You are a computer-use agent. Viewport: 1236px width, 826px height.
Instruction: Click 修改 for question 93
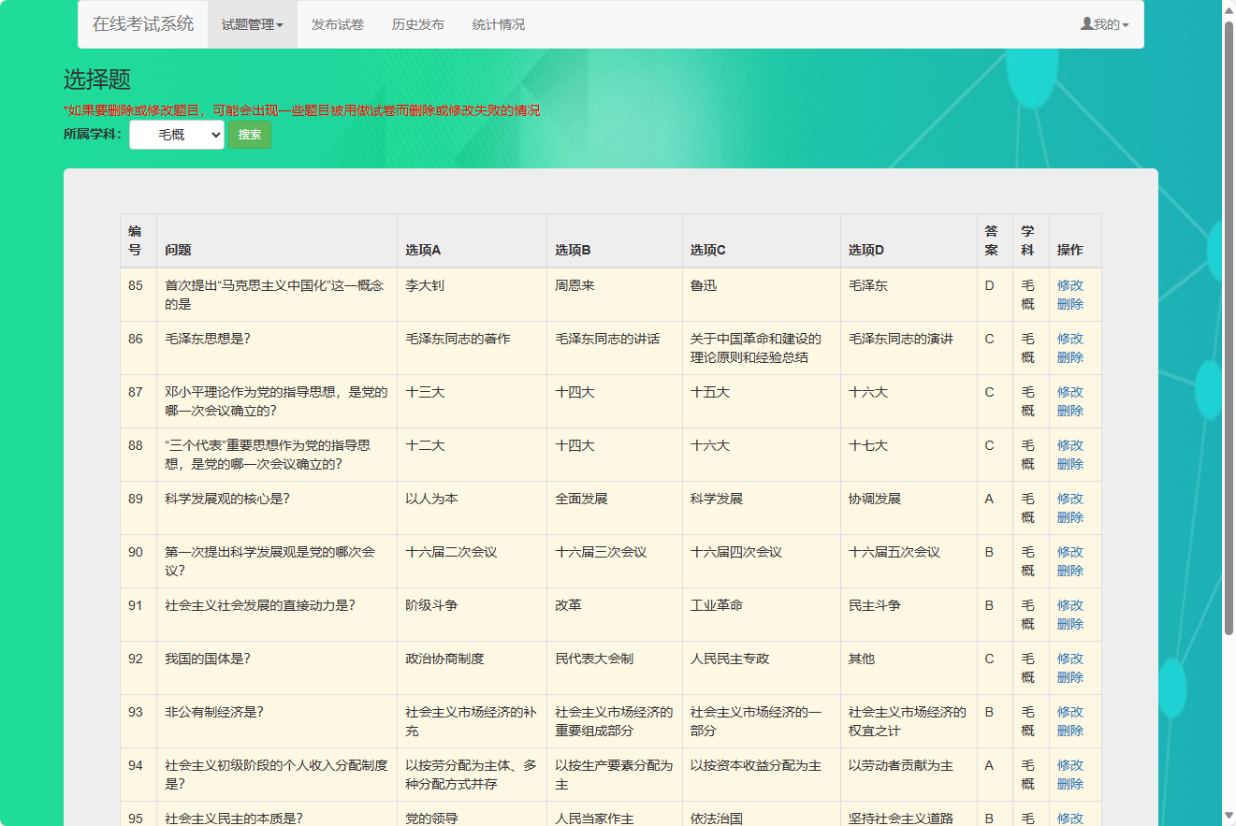[1069, 712]
